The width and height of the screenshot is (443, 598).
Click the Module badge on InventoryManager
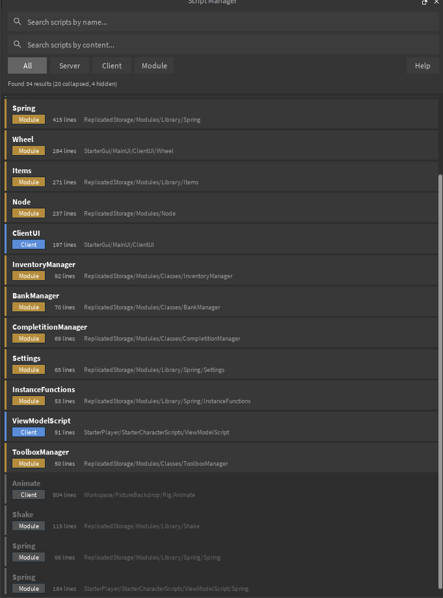point(28,276)
